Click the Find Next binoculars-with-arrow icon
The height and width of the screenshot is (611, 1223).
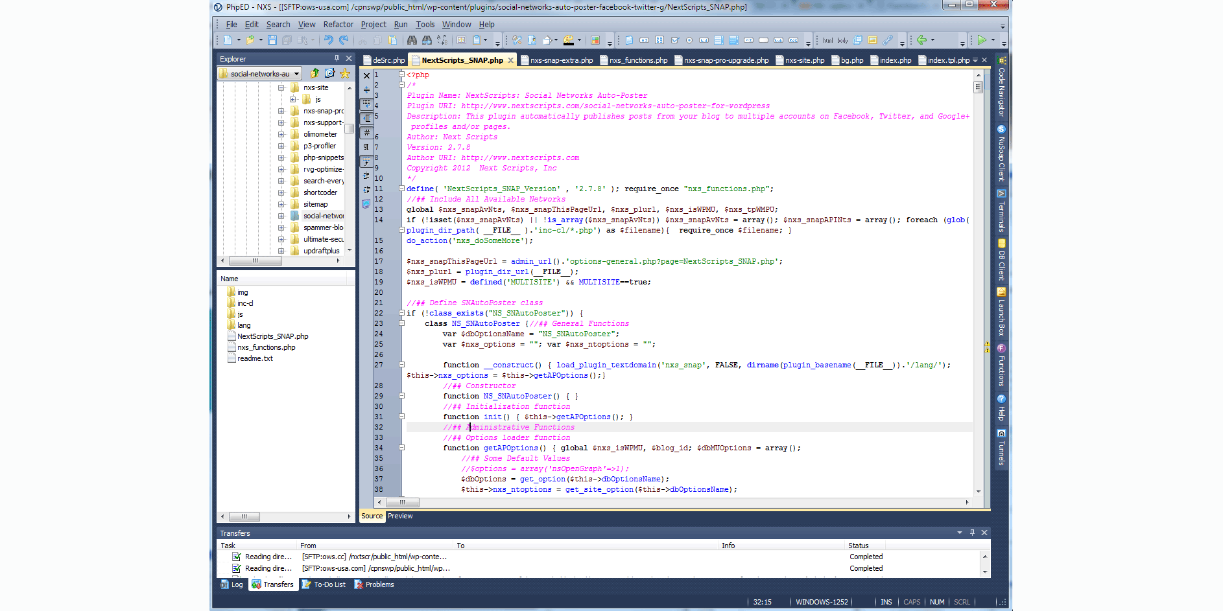[427, 40]
